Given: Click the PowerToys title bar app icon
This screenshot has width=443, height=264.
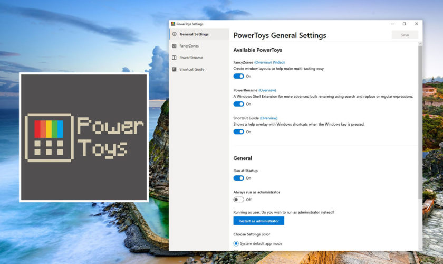Looking at the screenshot, I should 173,24.
